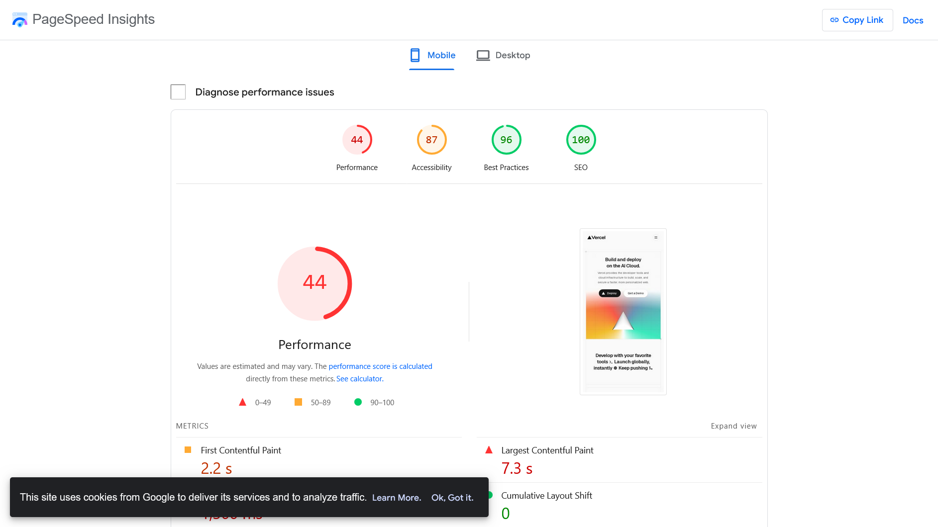The image size is (938, 527).
Task: Click the SEO category label
Action: click(x=581, y=168)
